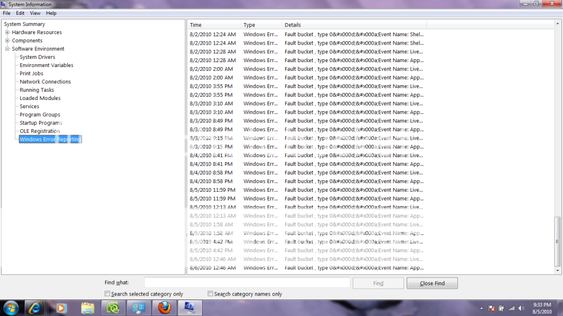Click the volume speaker icon in tray

521,308
